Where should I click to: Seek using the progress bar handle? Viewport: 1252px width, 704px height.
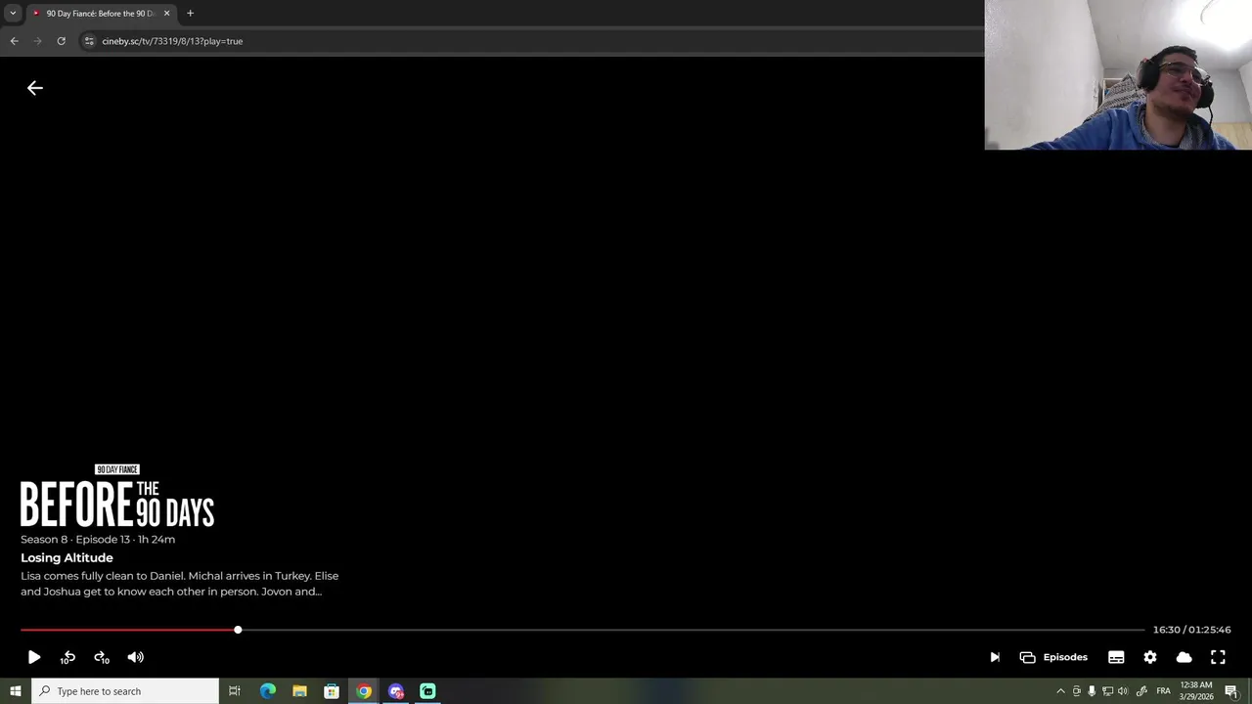tap(238, 630)
